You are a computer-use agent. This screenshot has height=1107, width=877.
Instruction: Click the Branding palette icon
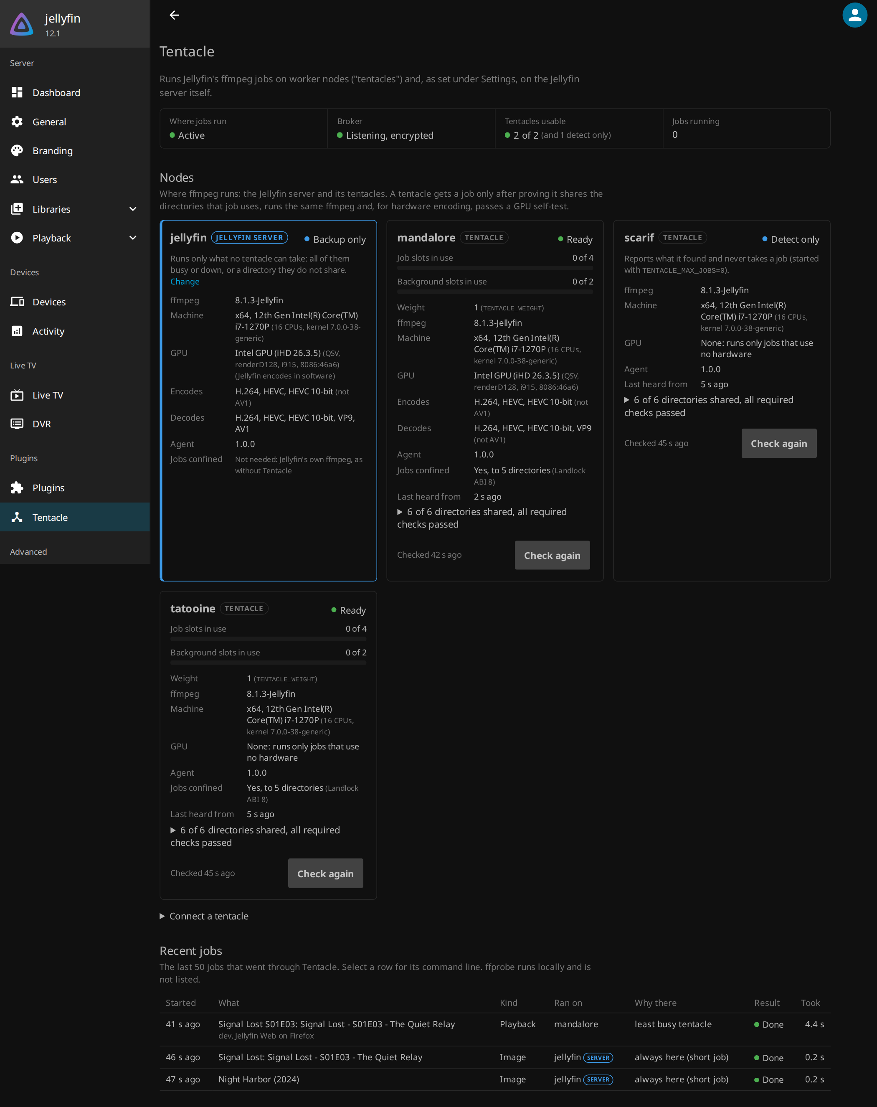click(x=17, y=150)
